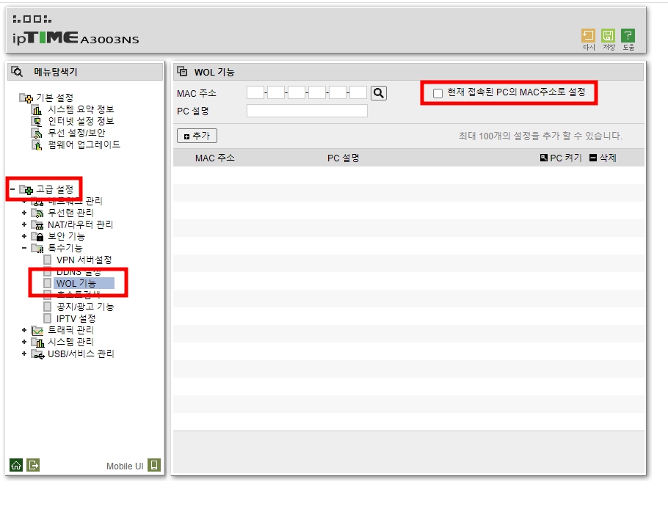Open the IPTV 설정 menu item
The image size is (668, 509).
(76, 318)
